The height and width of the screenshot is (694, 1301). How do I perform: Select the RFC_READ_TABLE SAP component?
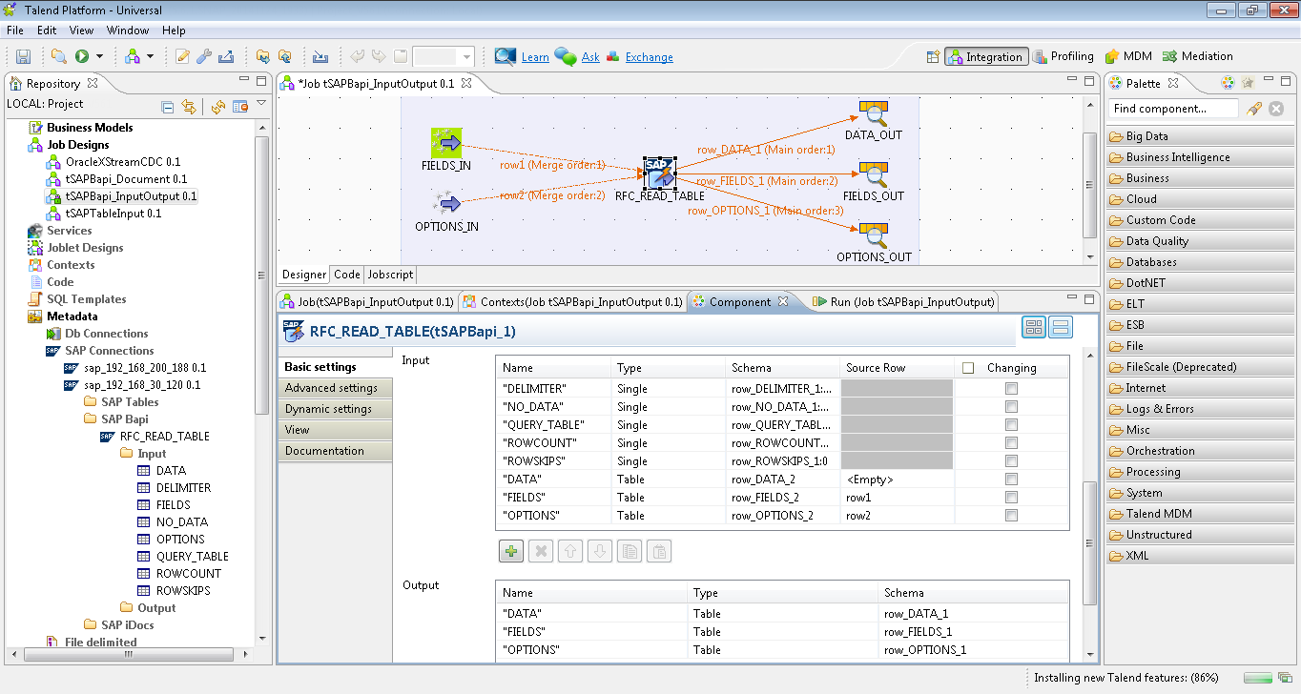click(659, 173)
